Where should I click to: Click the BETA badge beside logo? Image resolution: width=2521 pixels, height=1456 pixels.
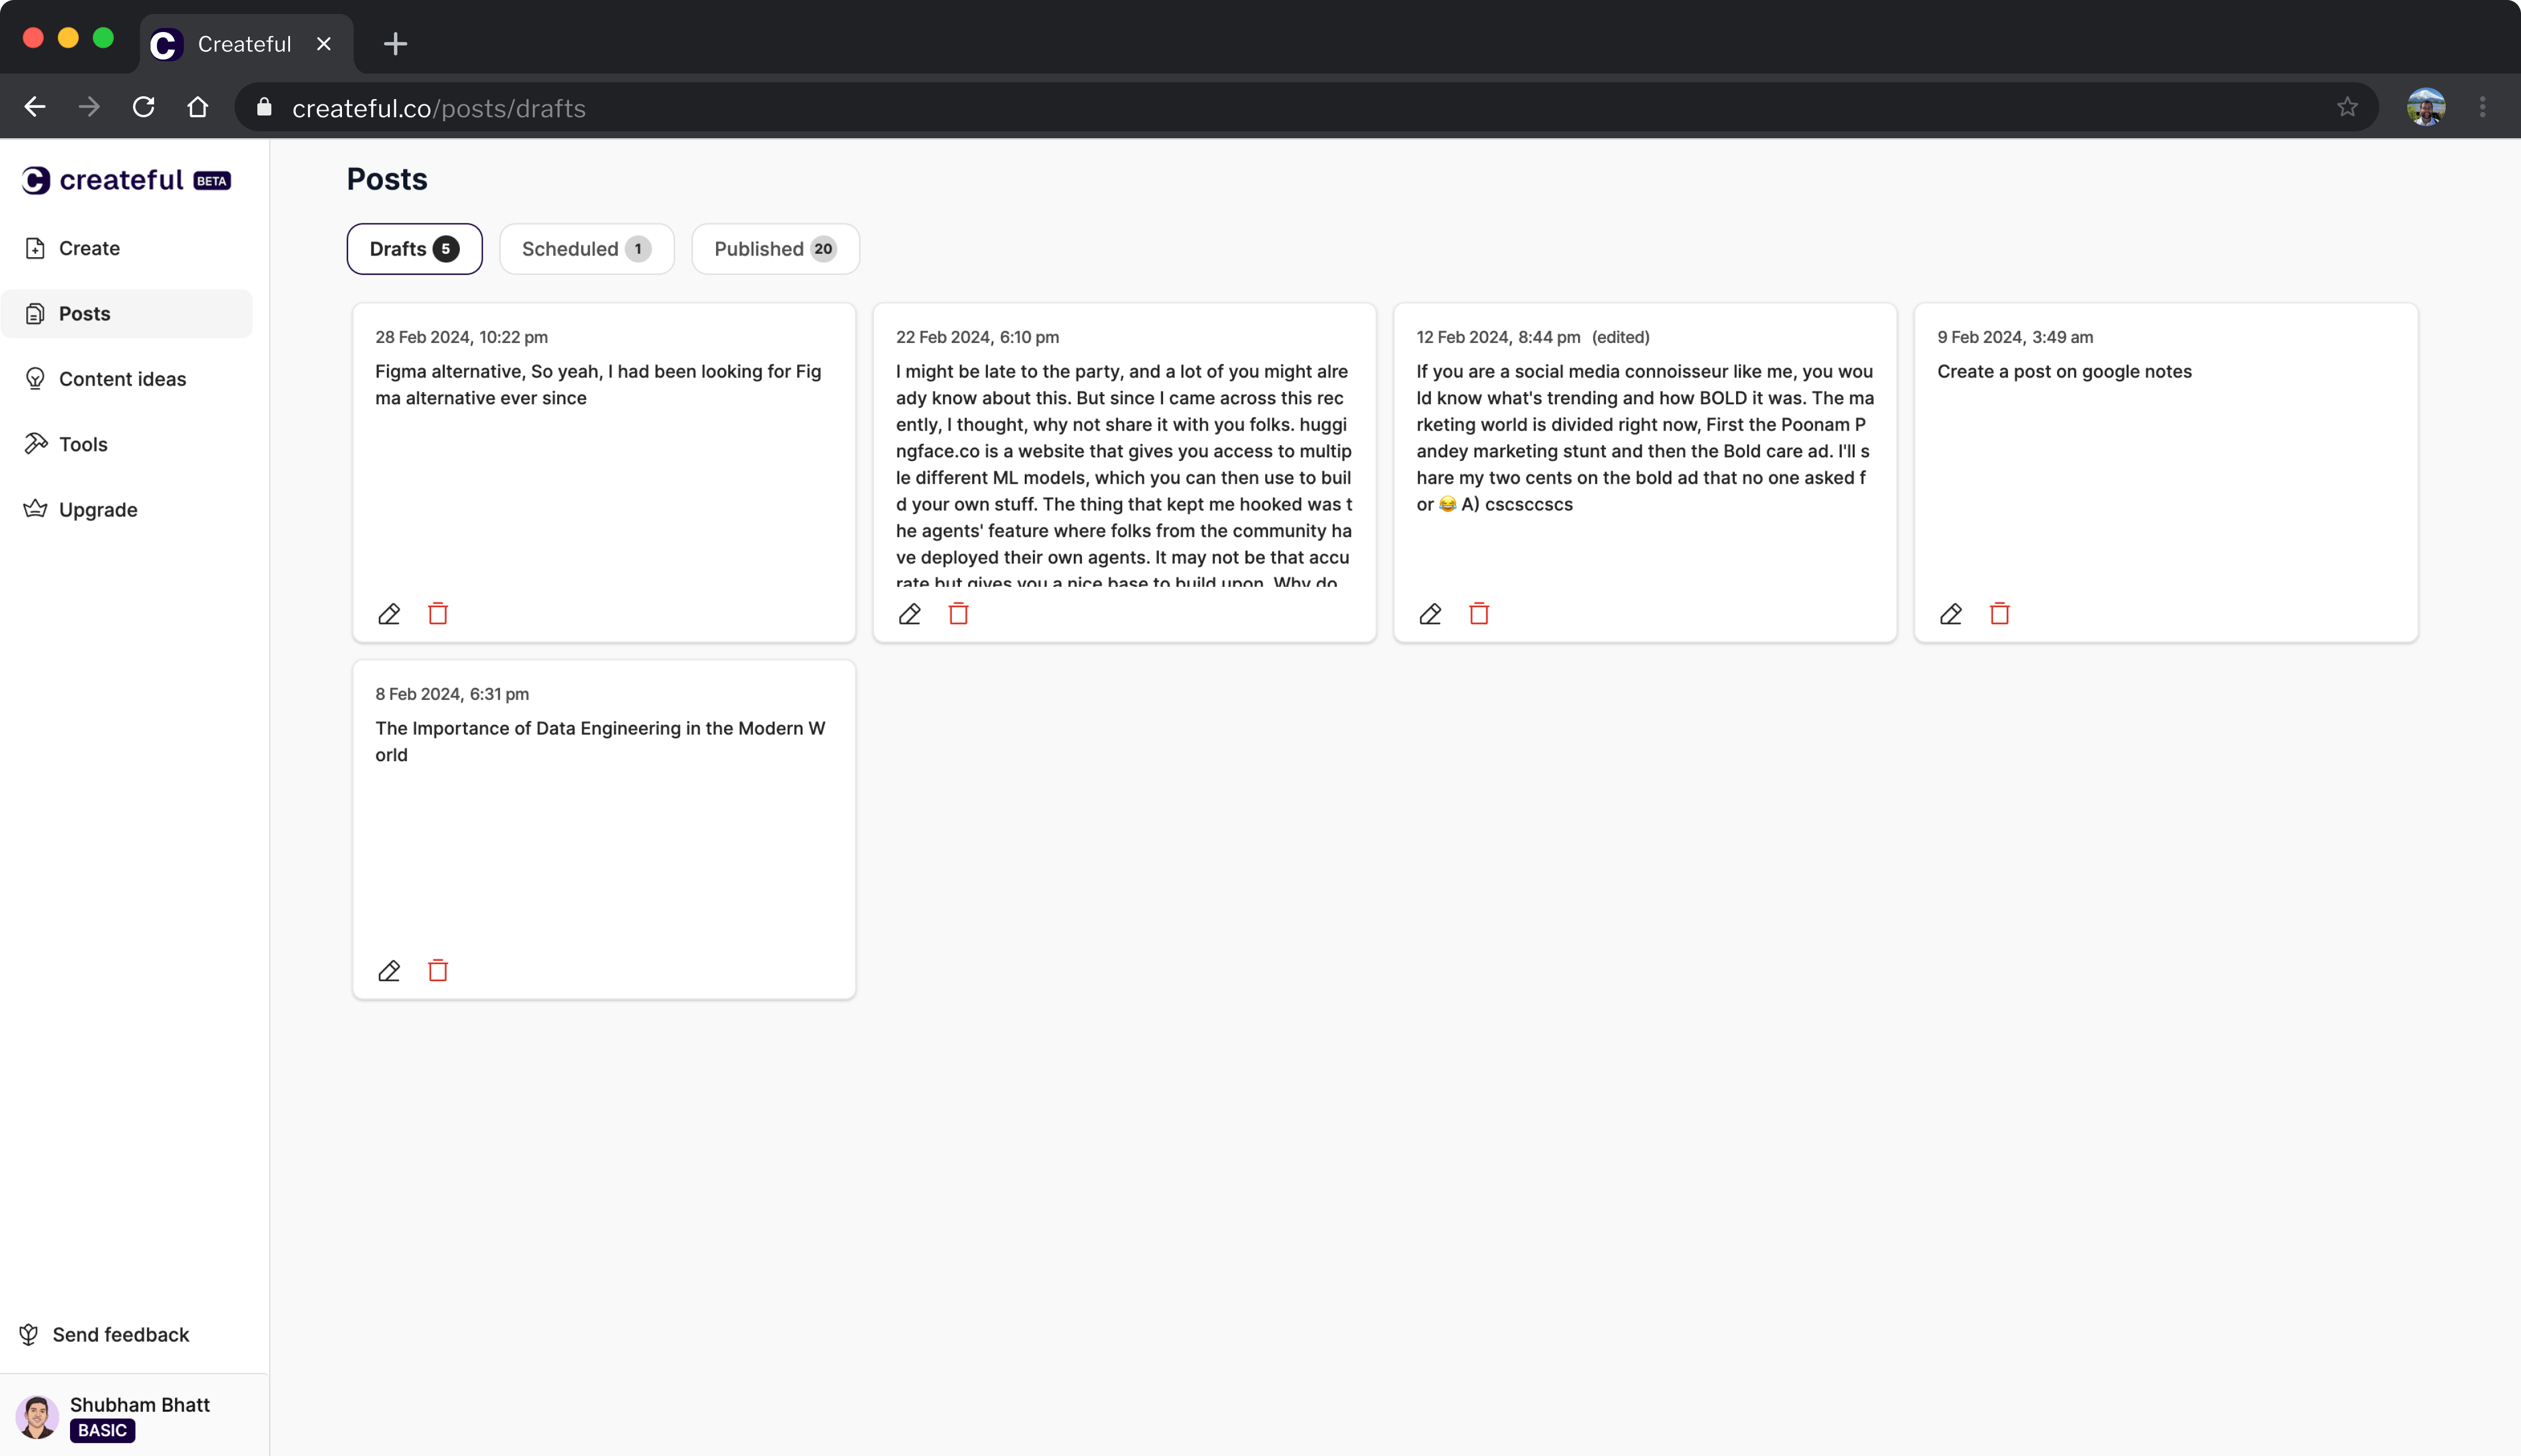coord(212,181)
